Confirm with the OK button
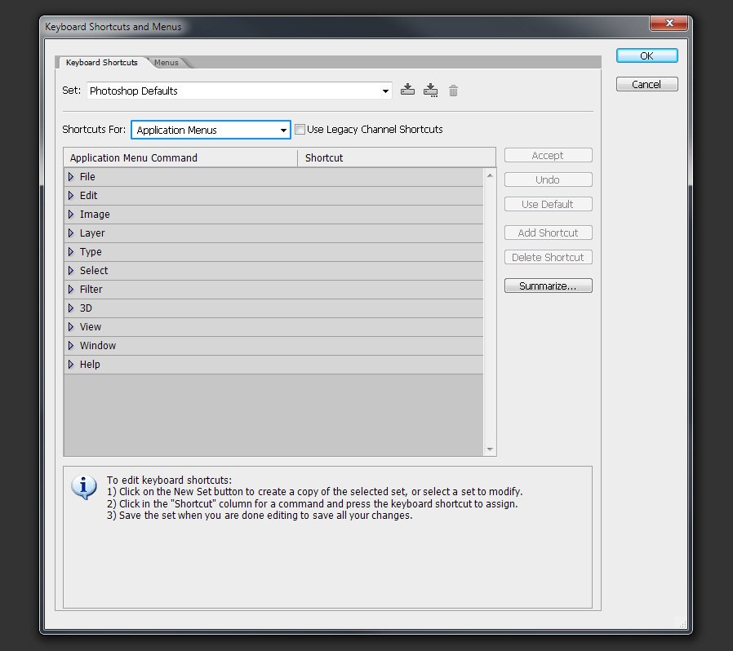 pyautogui.click(x=647, y=55)
